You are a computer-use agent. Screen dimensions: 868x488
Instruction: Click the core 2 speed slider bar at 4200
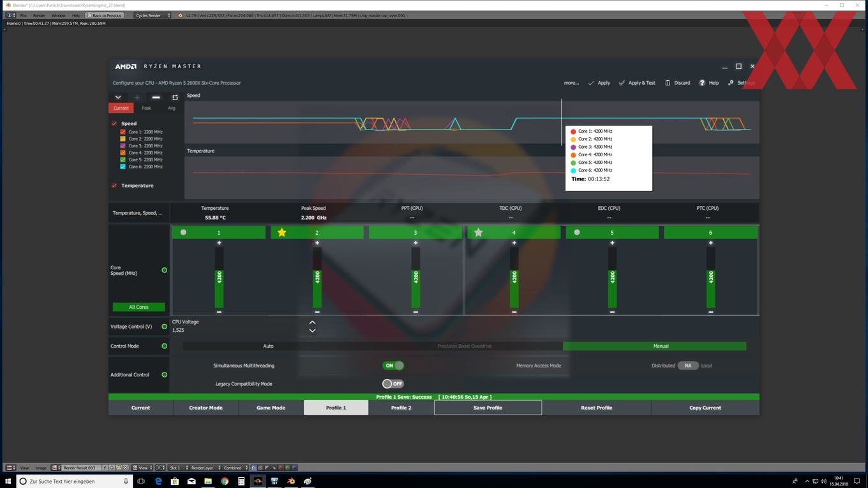pyautogui.click(x=317, y=277)
